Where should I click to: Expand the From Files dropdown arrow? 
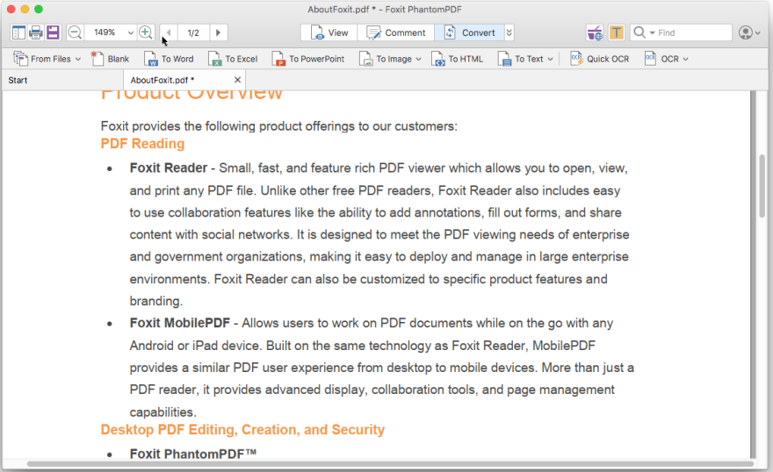coord(78,59)
